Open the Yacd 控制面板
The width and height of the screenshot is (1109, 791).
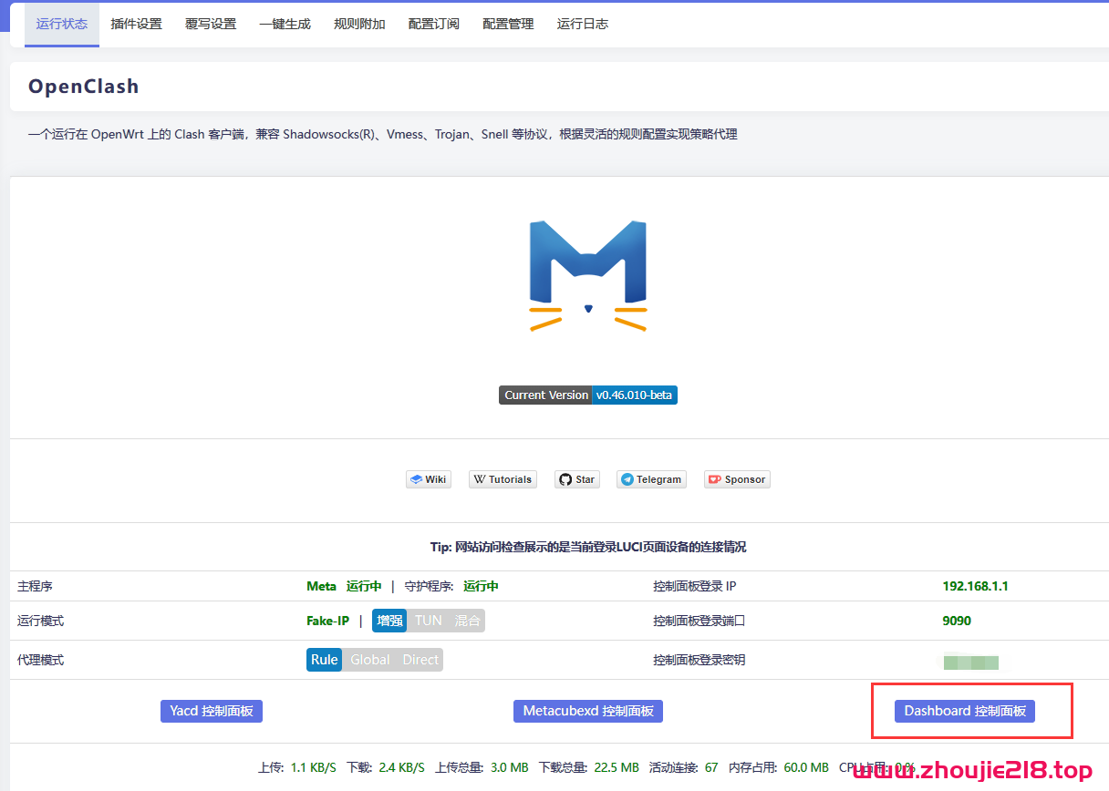211,711
